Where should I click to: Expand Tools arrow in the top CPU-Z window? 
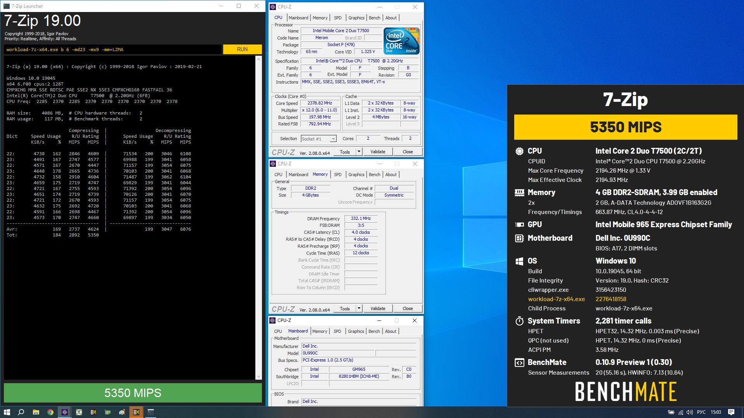pyautogui.click(x=359, y=152)
